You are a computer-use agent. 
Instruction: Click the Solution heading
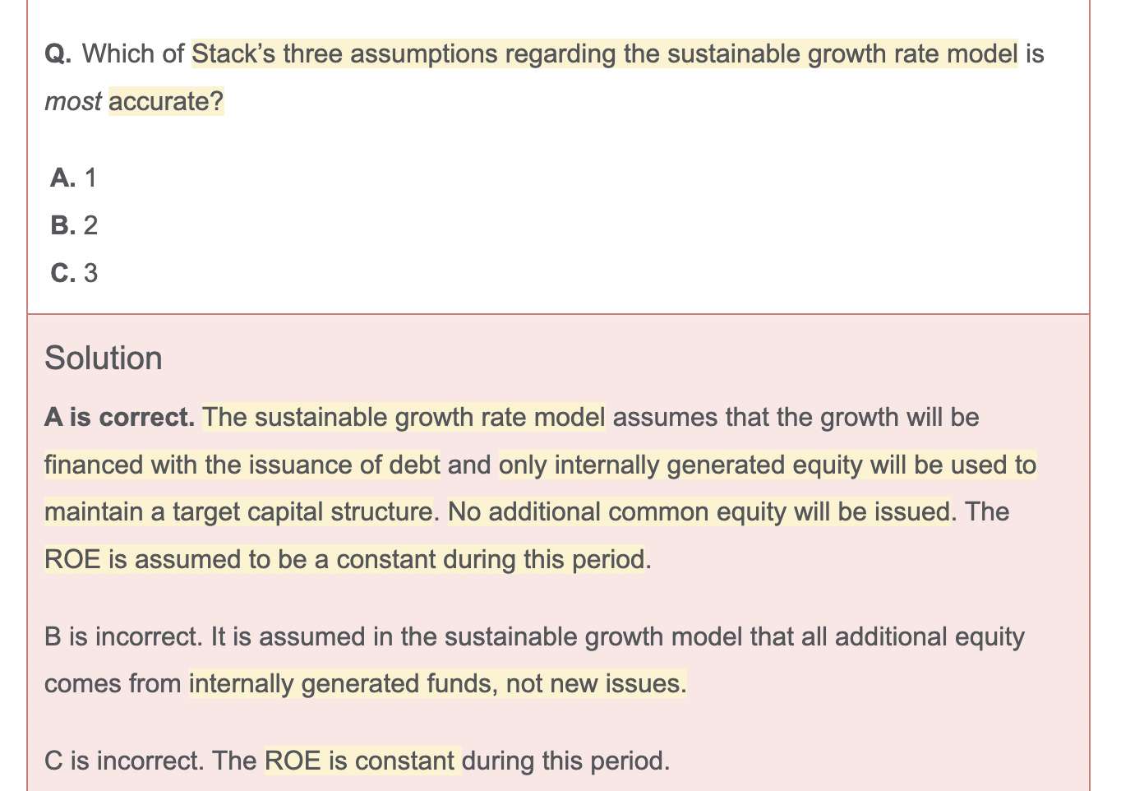point(104,358)
